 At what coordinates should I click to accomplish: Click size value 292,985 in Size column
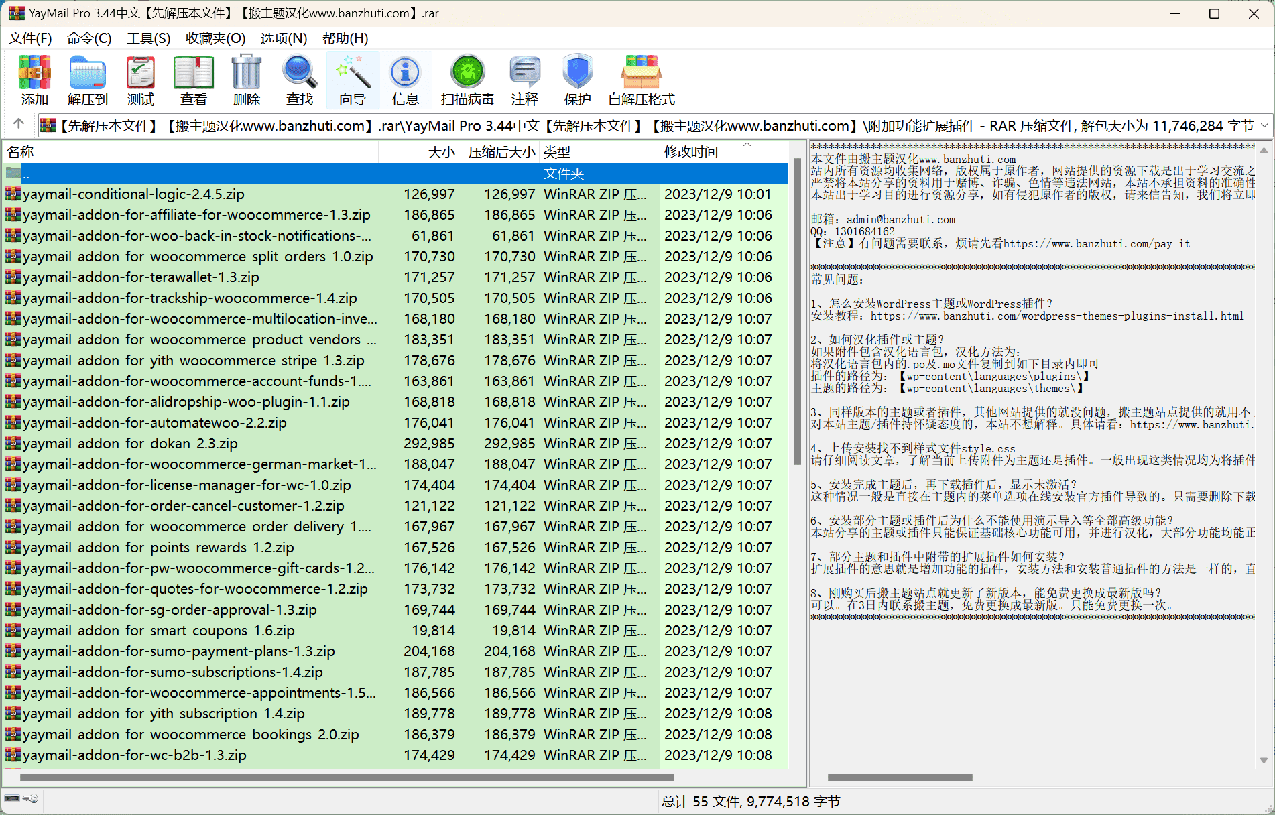(429, 444)
